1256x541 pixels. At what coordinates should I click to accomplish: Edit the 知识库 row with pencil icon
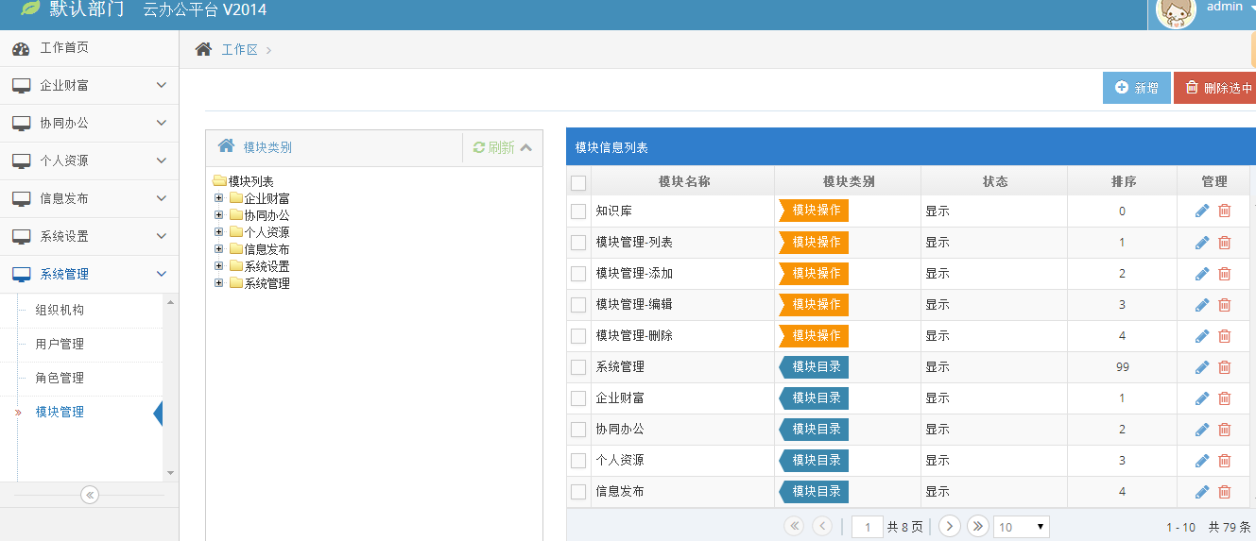(x=1202, y=211)
